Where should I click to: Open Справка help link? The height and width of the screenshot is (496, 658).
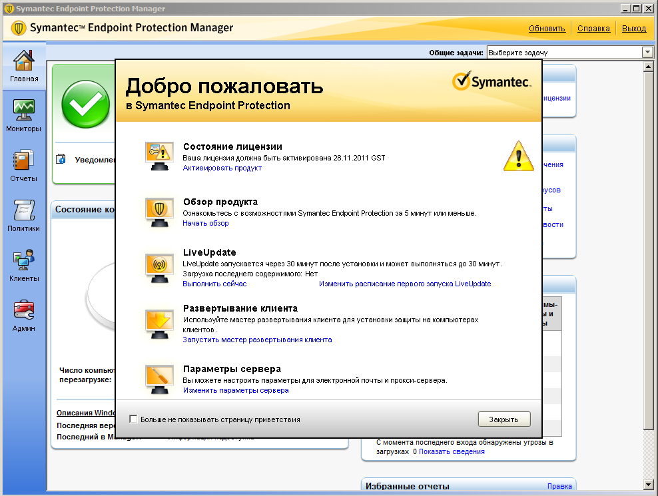(593, 29)
